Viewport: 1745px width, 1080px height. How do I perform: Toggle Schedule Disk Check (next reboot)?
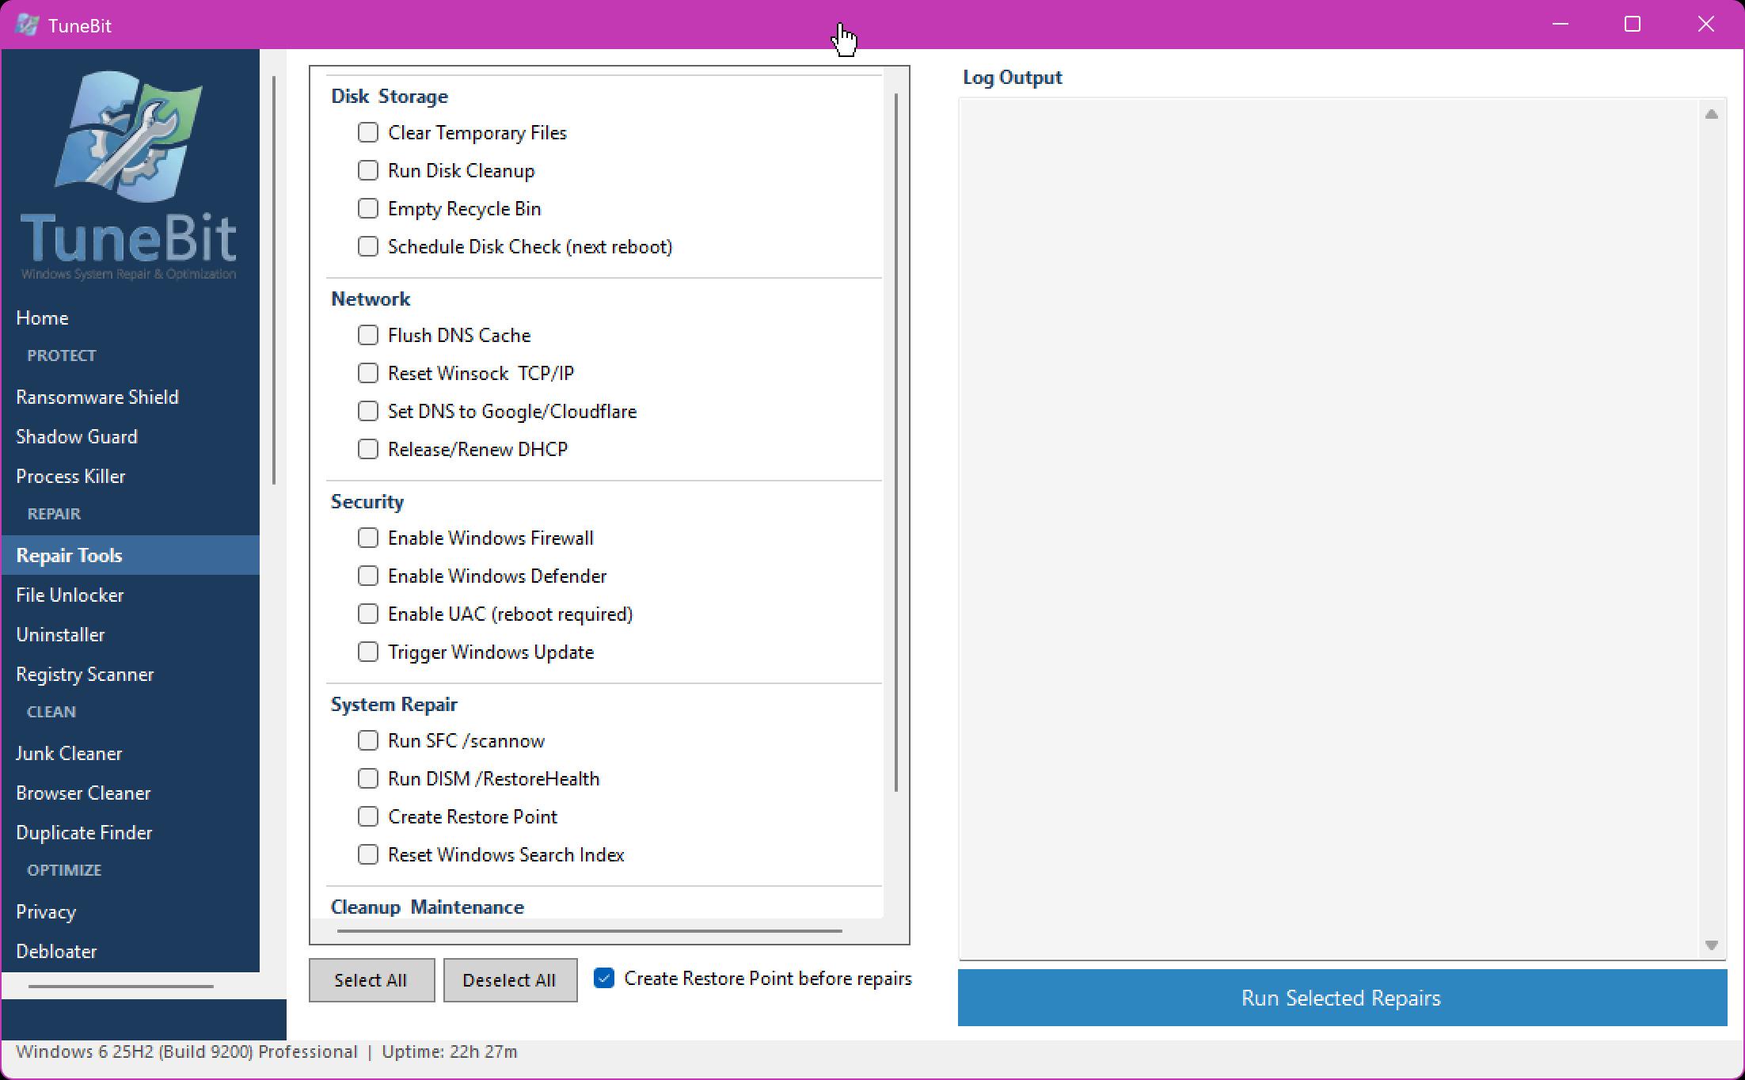pos(368,246)
